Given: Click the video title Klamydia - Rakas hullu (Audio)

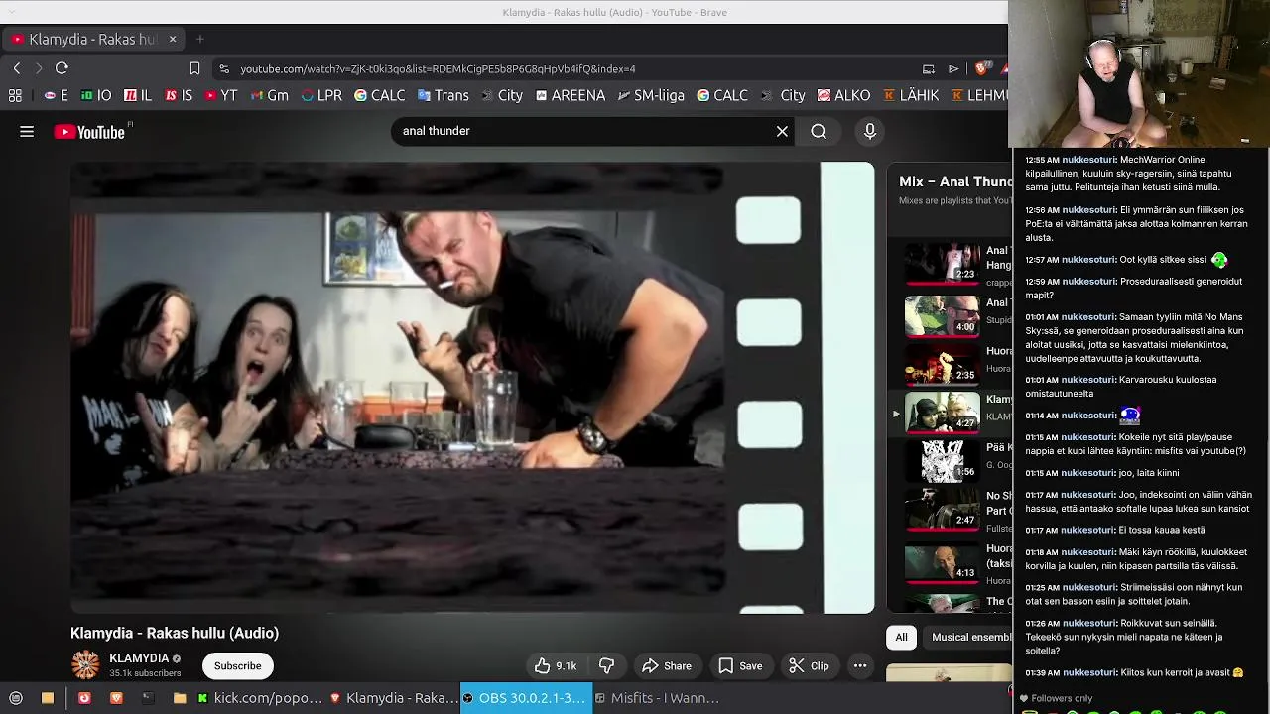Looking at the screenshot, I should 175,633.
